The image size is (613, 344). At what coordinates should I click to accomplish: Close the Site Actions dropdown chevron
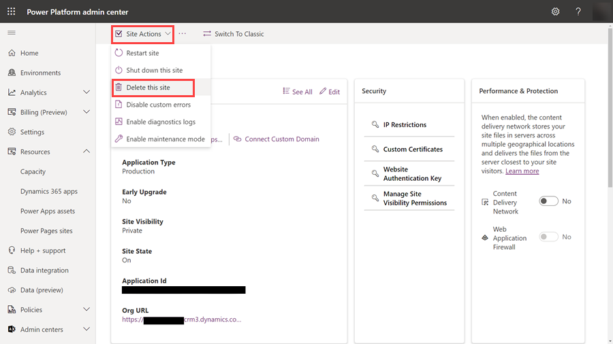pyautogui.click(x=168, y=34)
